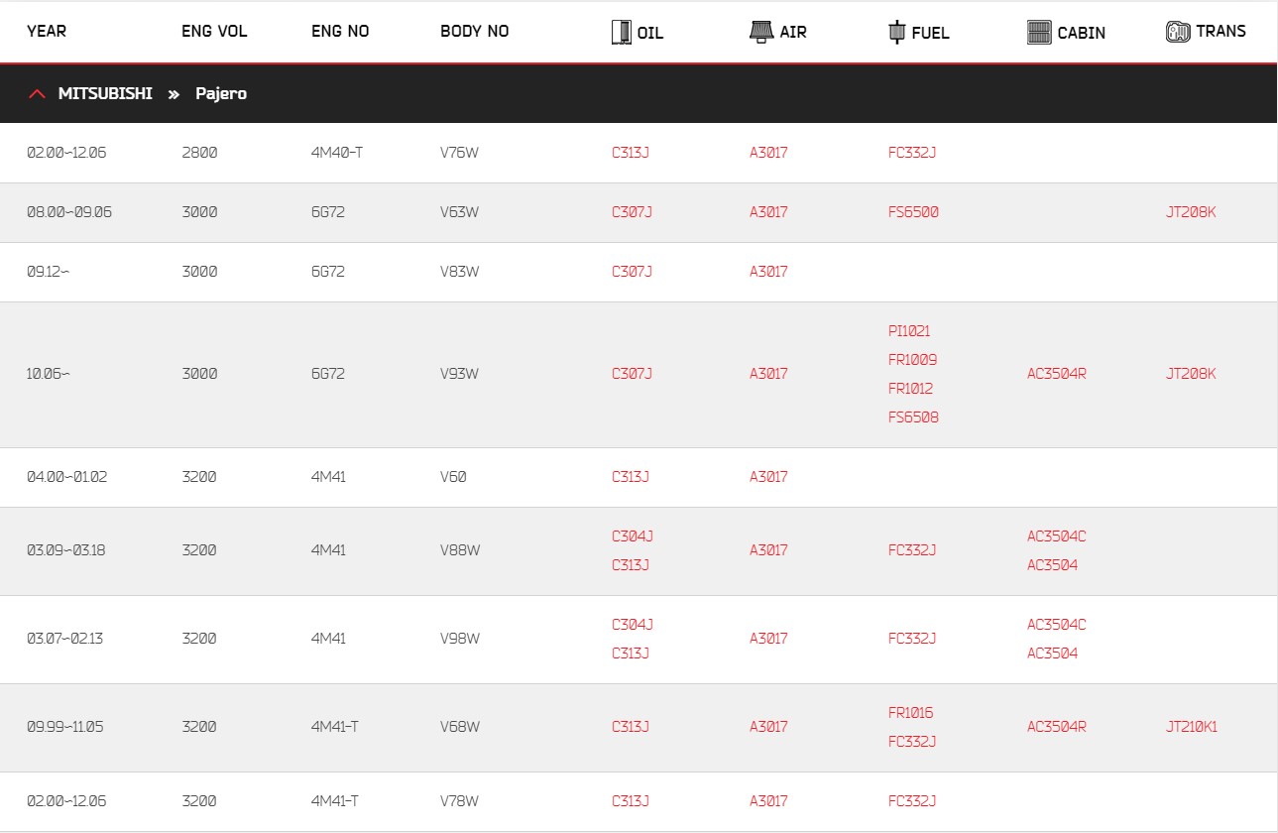Open fuel filter FC332J for body V76W
The image size is (1278, 833).
pos(912,153)
